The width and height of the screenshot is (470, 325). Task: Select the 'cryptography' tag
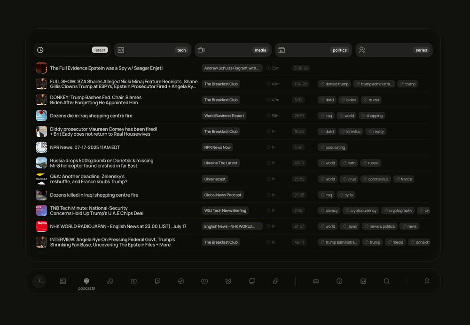point(398,210)
